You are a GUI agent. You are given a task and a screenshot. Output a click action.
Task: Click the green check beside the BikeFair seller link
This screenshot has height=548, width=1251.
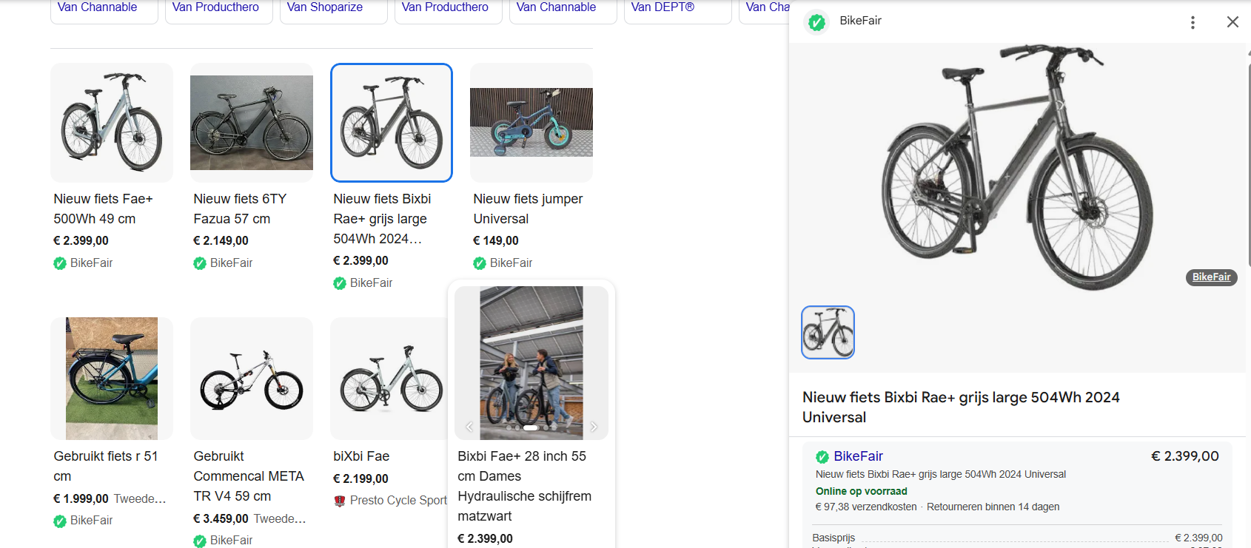[x=822, y=457]
